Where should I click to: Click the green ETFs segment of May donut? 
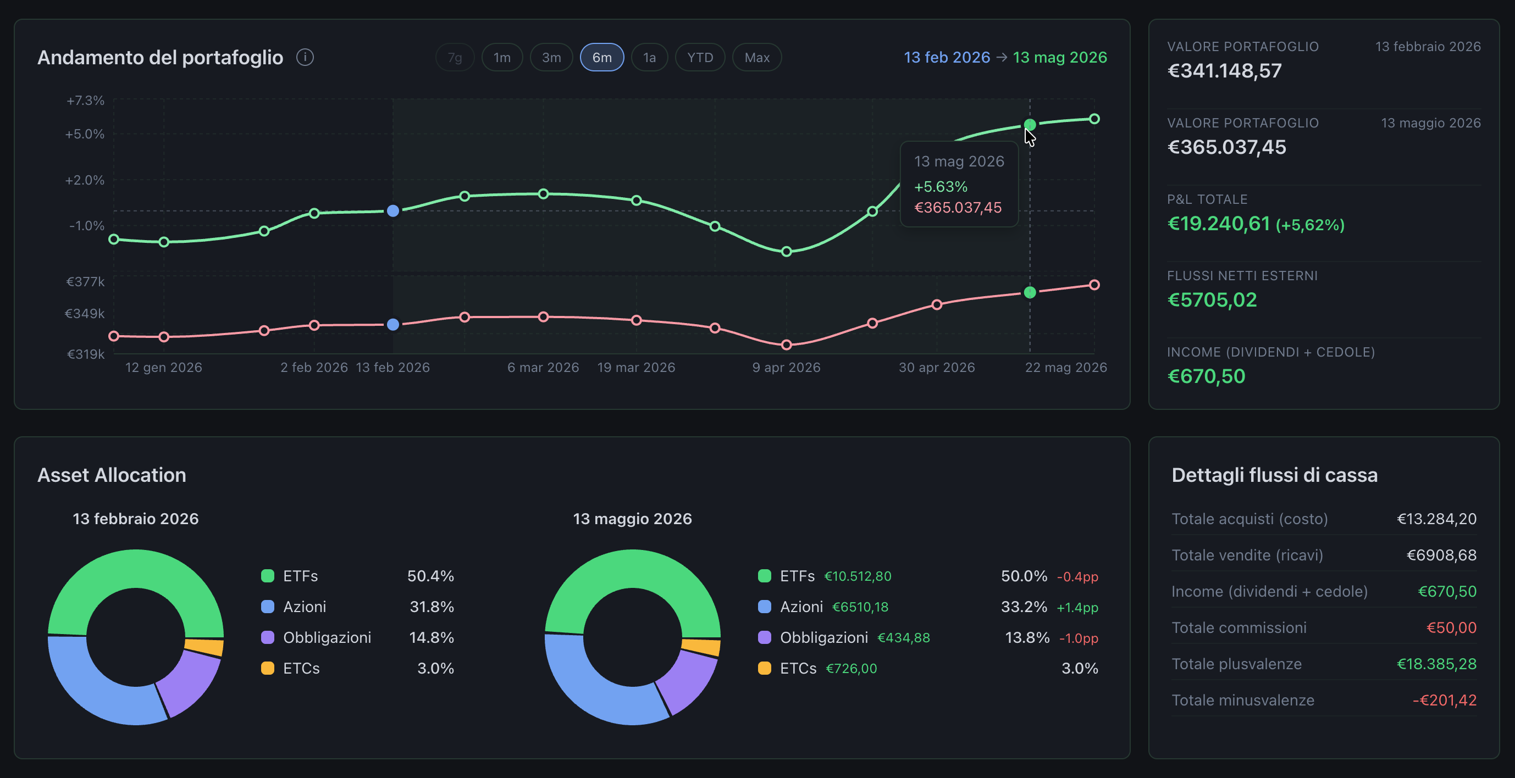click(x=633, y=569)
